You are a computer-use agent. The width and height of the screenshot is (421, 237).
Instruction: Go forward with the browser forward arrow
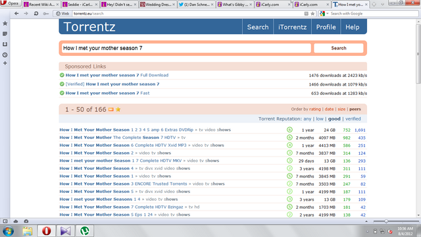[26, 13]
